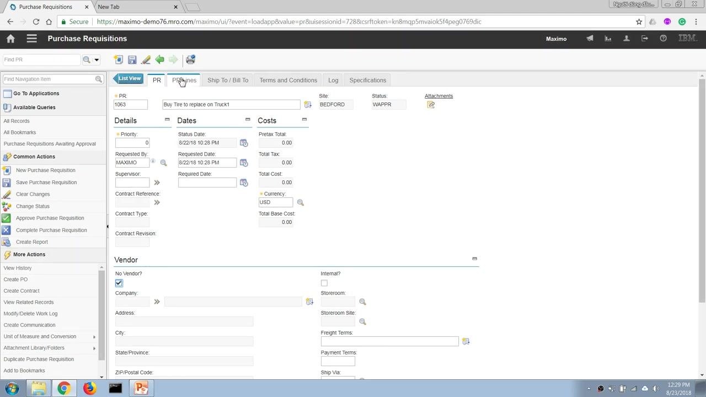Screen dimensions: 706x397
Task: Collapse the Dates section
Action: [x=248, y=120]
